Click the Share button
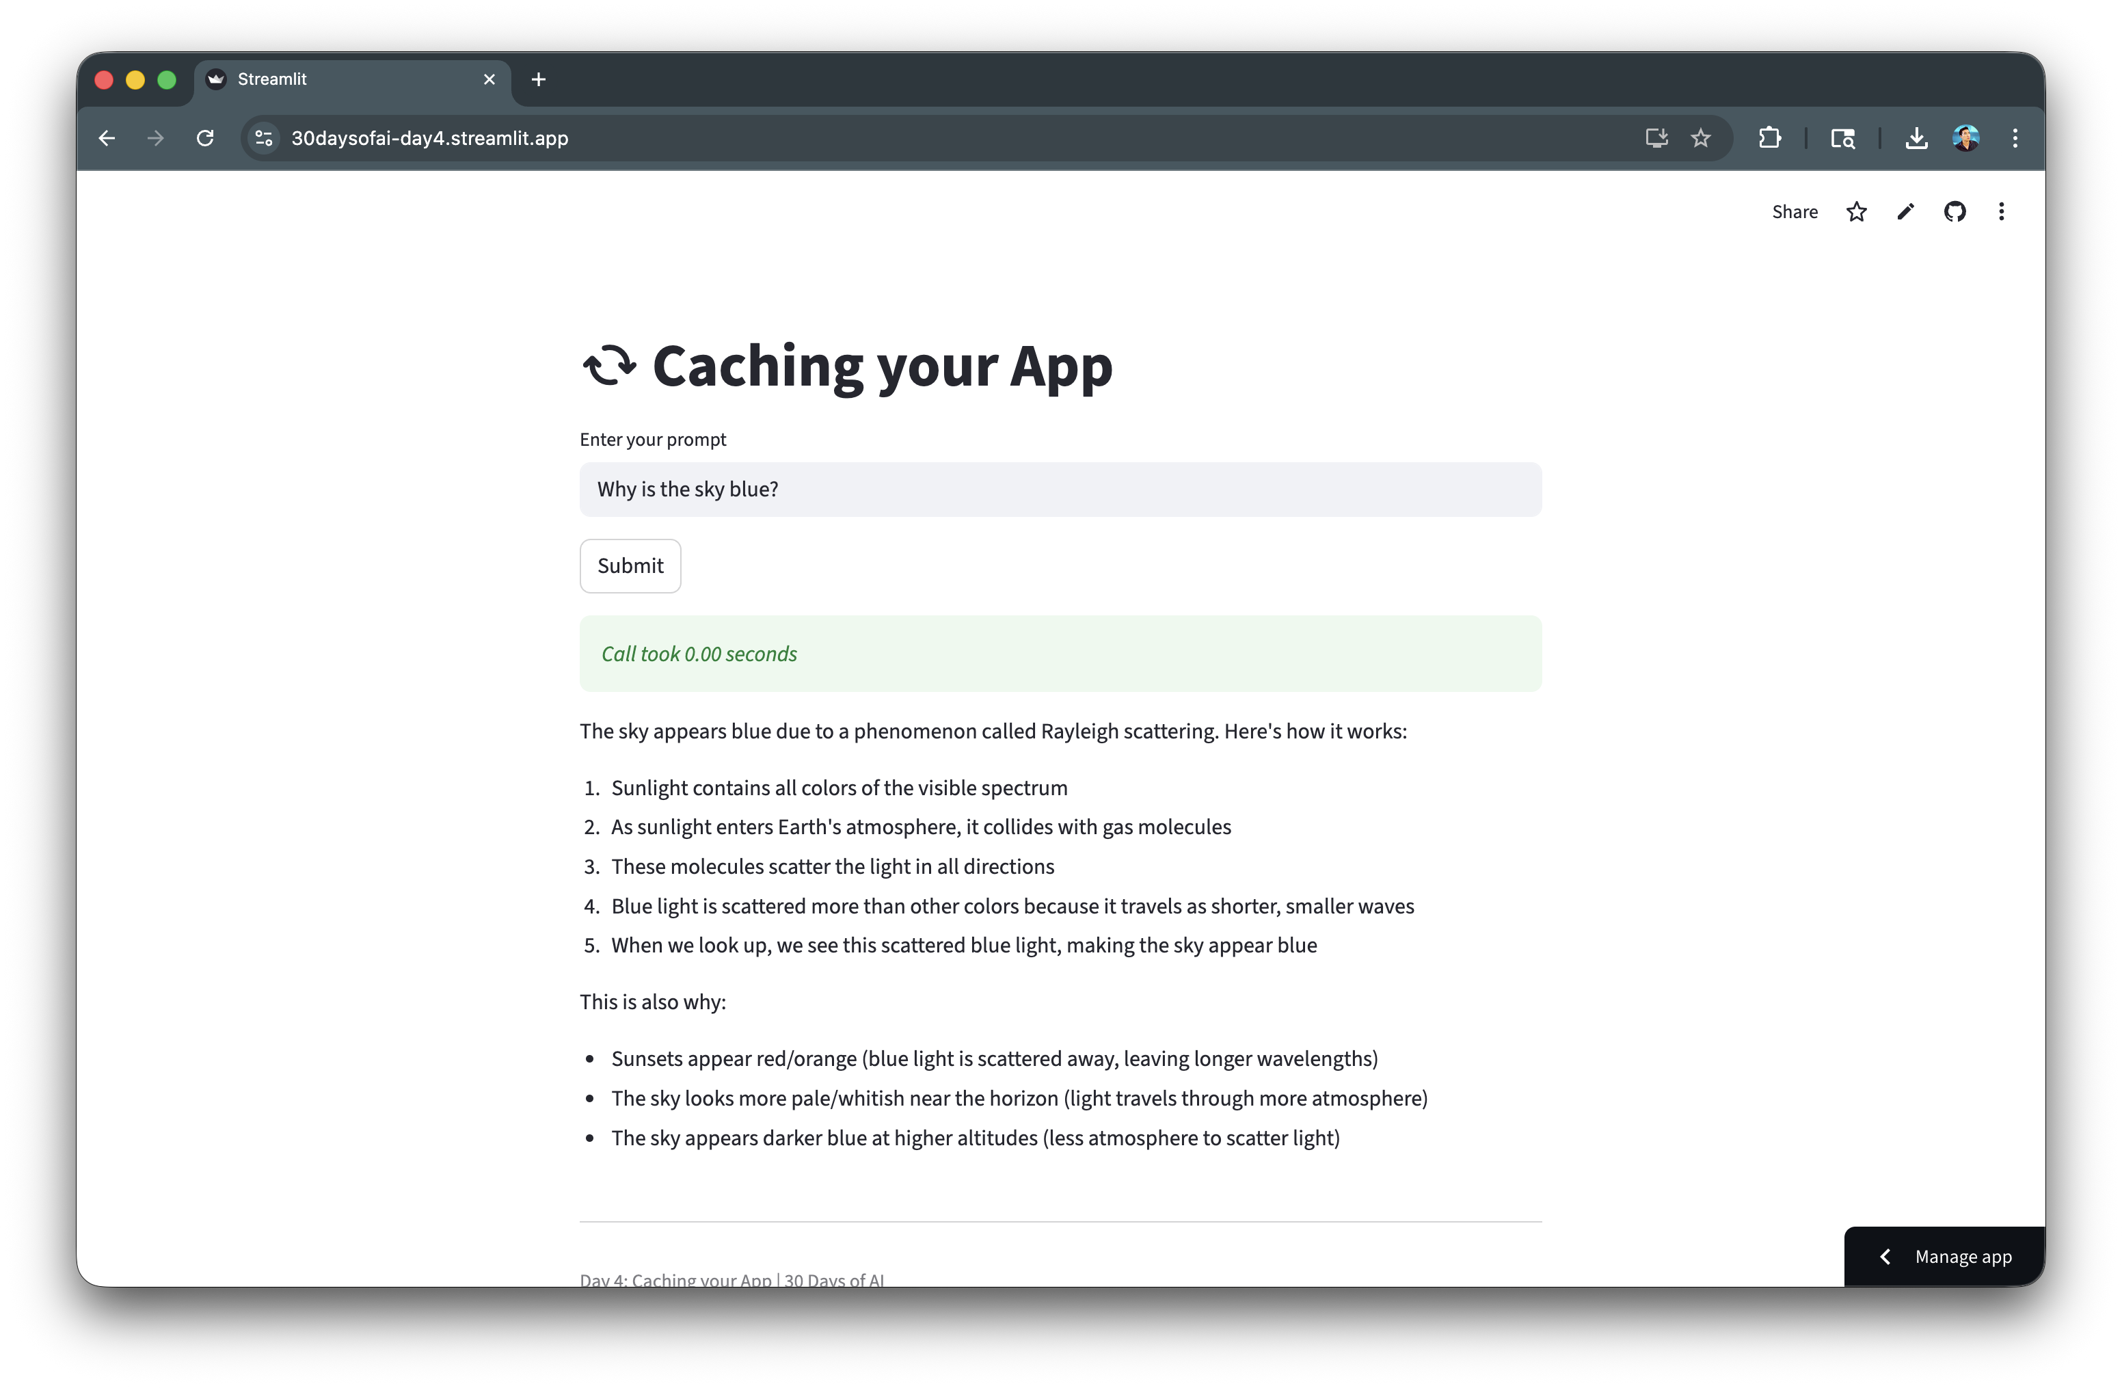Image resolution: width=2122 pixels, height=1388 pixels. [x=1794, y=212]
